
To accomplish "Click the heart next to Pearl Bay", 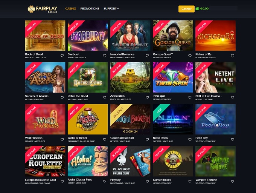I will click(x=233, y=139).
